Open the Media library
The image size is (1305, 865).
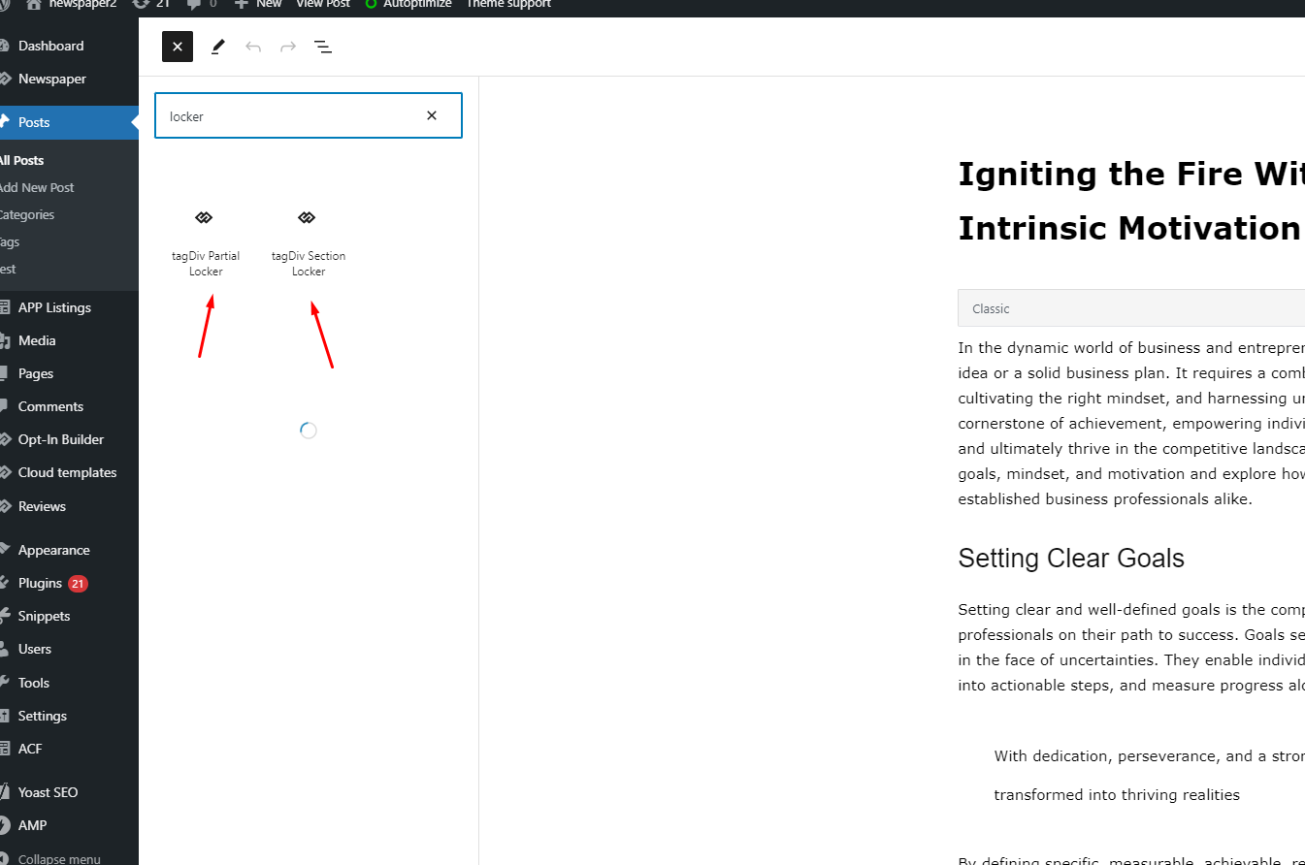click(37, 340)
